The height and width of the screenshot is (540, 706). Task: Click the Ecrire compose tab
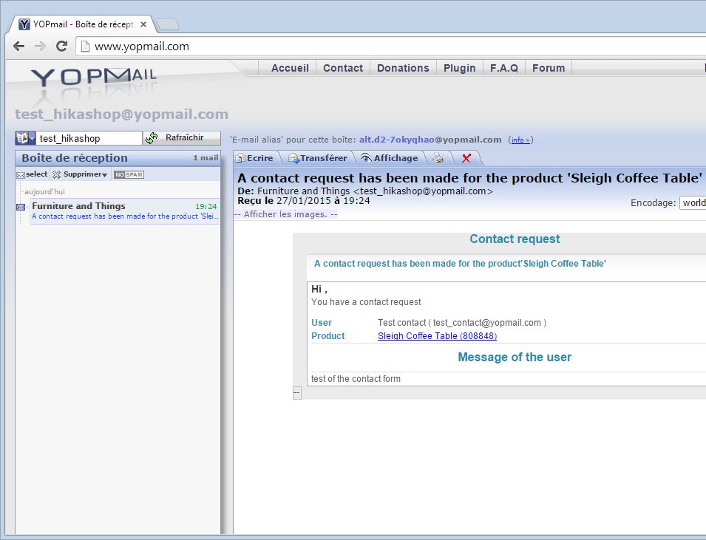tap(255, 158)
